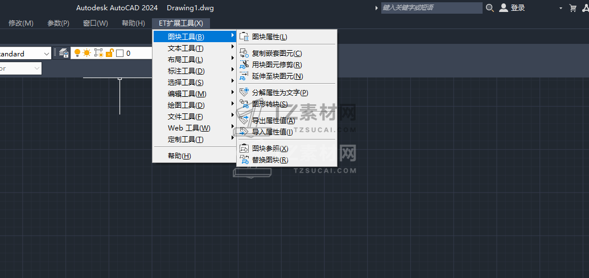Choose 复制嵌套图元(C) from the submenu
This screenshot has height=278, width=589.
click(x=287, y=54)
